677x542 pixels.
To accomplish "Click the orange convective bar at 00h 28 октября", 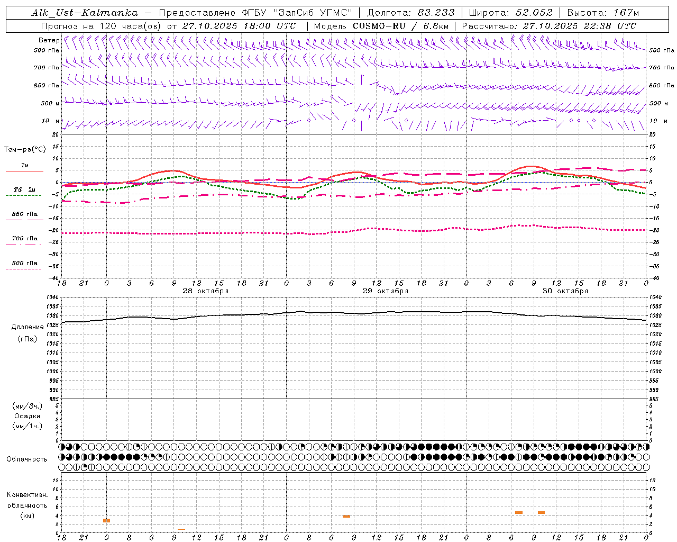I will [x=106, y=521].
